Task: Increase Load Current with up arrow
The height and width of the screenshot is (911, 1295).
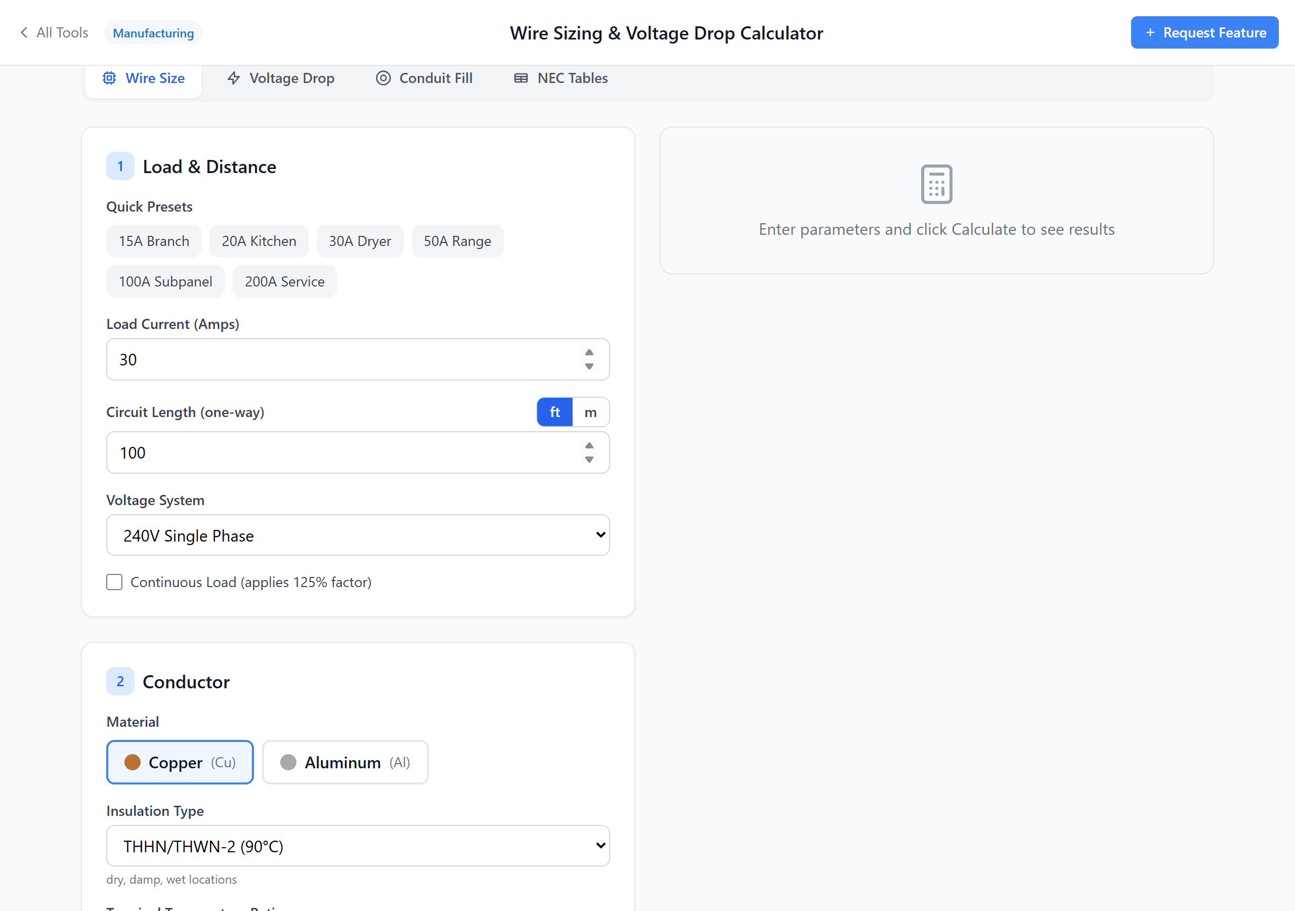Action: (x=589, y=352)
